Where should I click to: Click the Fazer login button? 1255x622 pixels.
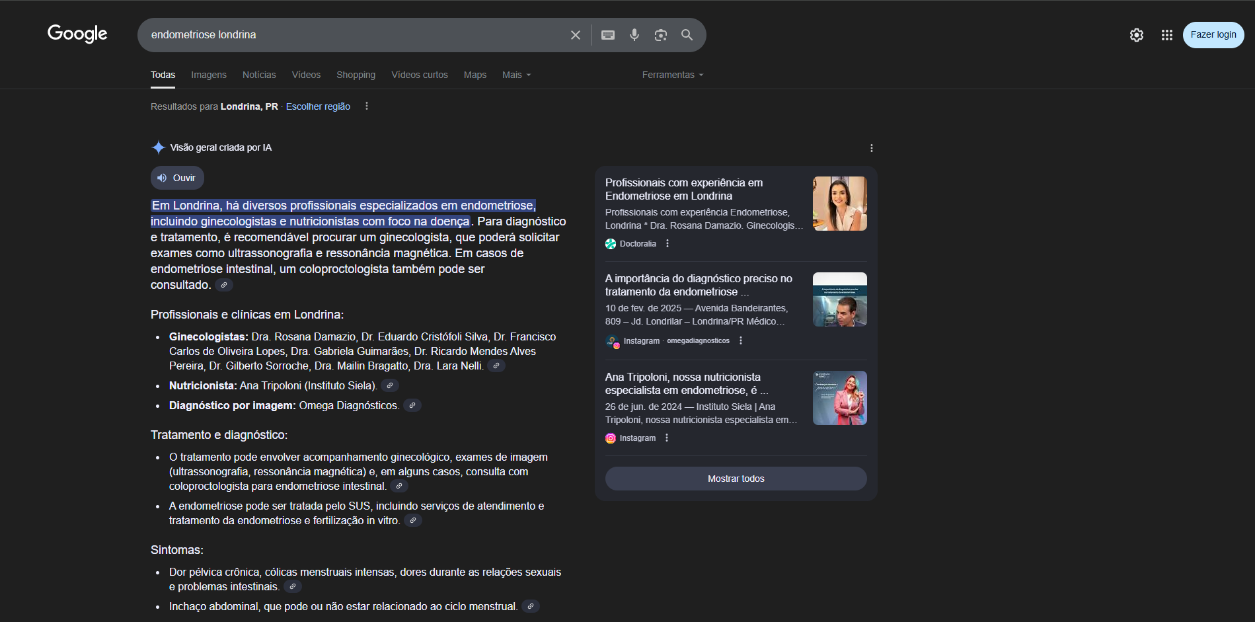pos(1213,35)
